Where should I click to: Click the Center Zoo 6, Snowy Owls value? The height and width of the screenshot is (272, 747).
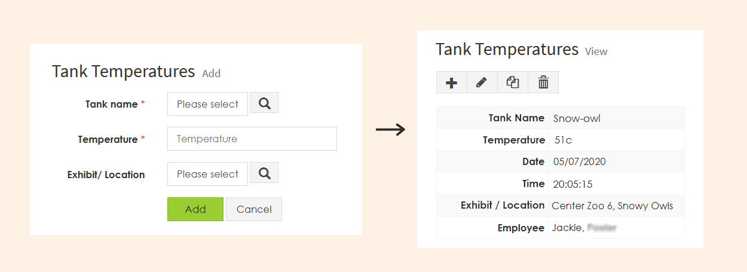click(x=613, y=206)
